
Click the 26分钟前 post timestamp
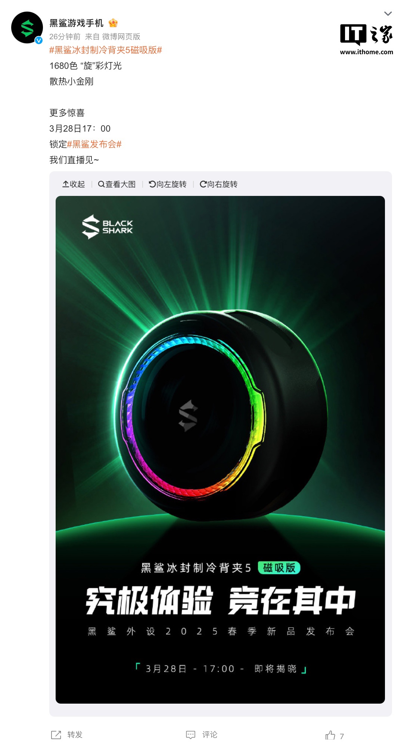pyautogui.click(x=65, y=37)
